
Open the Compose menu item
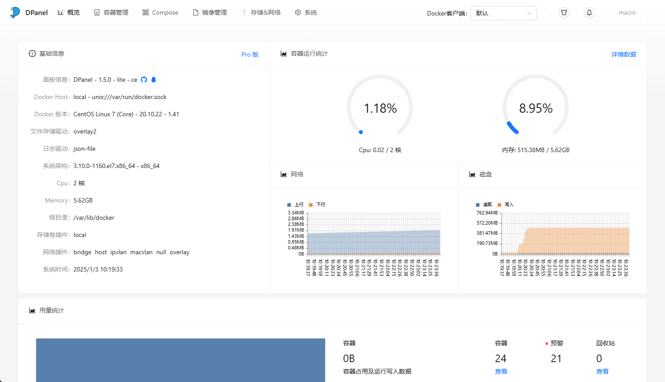(160, 12)
